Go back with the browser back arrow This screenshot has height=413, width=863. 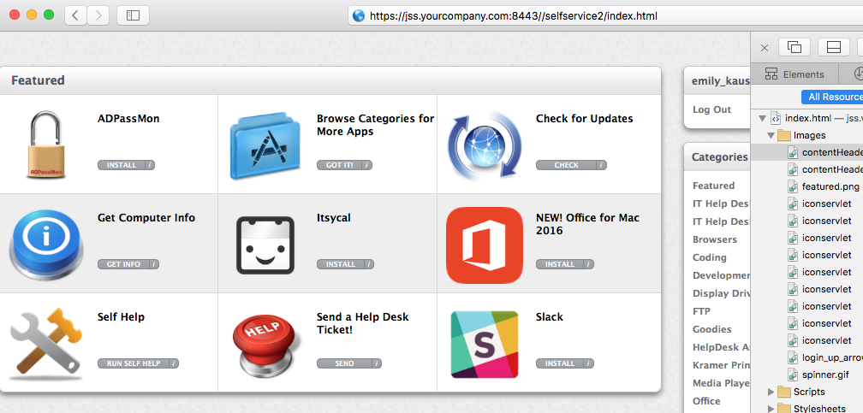[75, 15]
